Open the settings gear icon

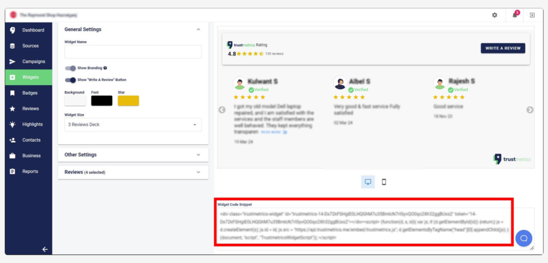[494, 15]
